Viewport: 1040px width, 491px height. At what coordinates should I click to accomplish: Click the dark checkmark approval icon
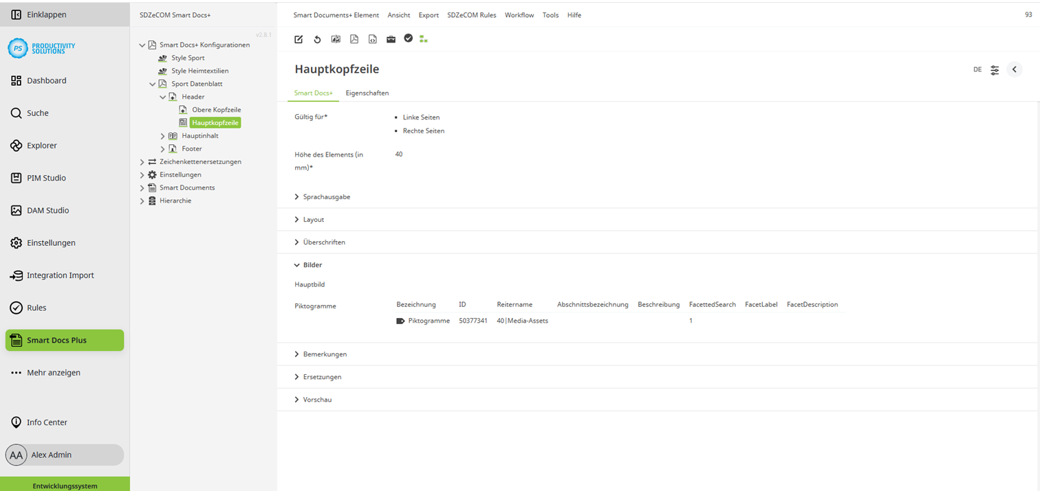pos(409,39)
